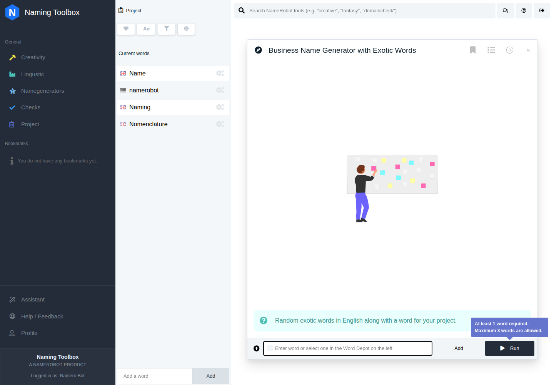Click the sticky notes illustration
The image size is (554, 385).
pyautogui.click(x=392, y=189)
